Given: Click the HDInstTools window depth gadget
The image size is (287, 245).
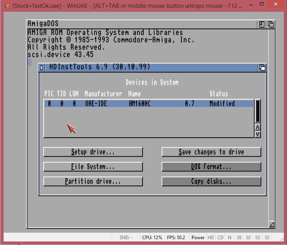Looking at the screenshot, I should pyautogui.click(x=262, y=68).
